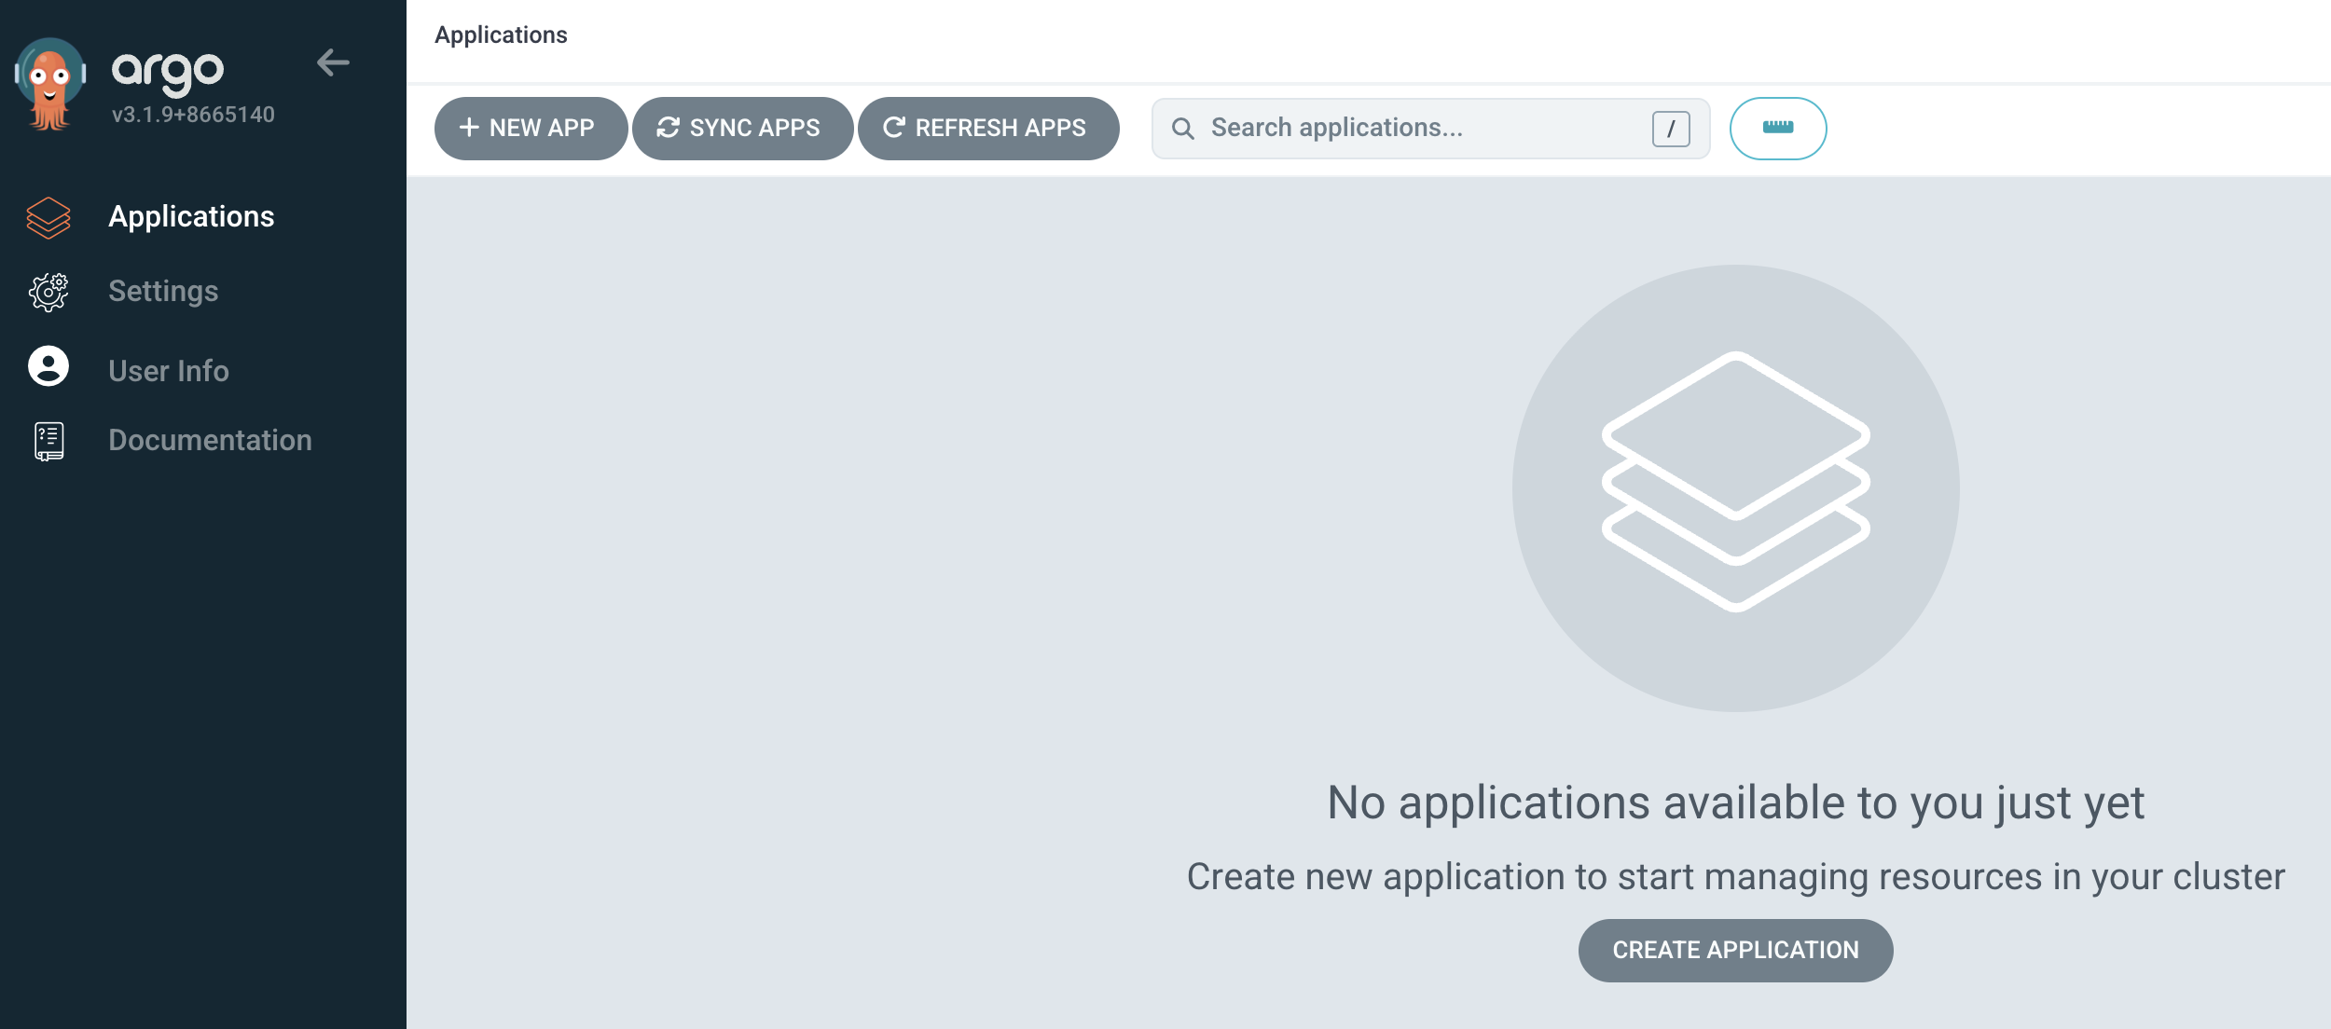Click the Applications layers icon in sidebar
2331x1029 pixels.
[x=48, y=217]
